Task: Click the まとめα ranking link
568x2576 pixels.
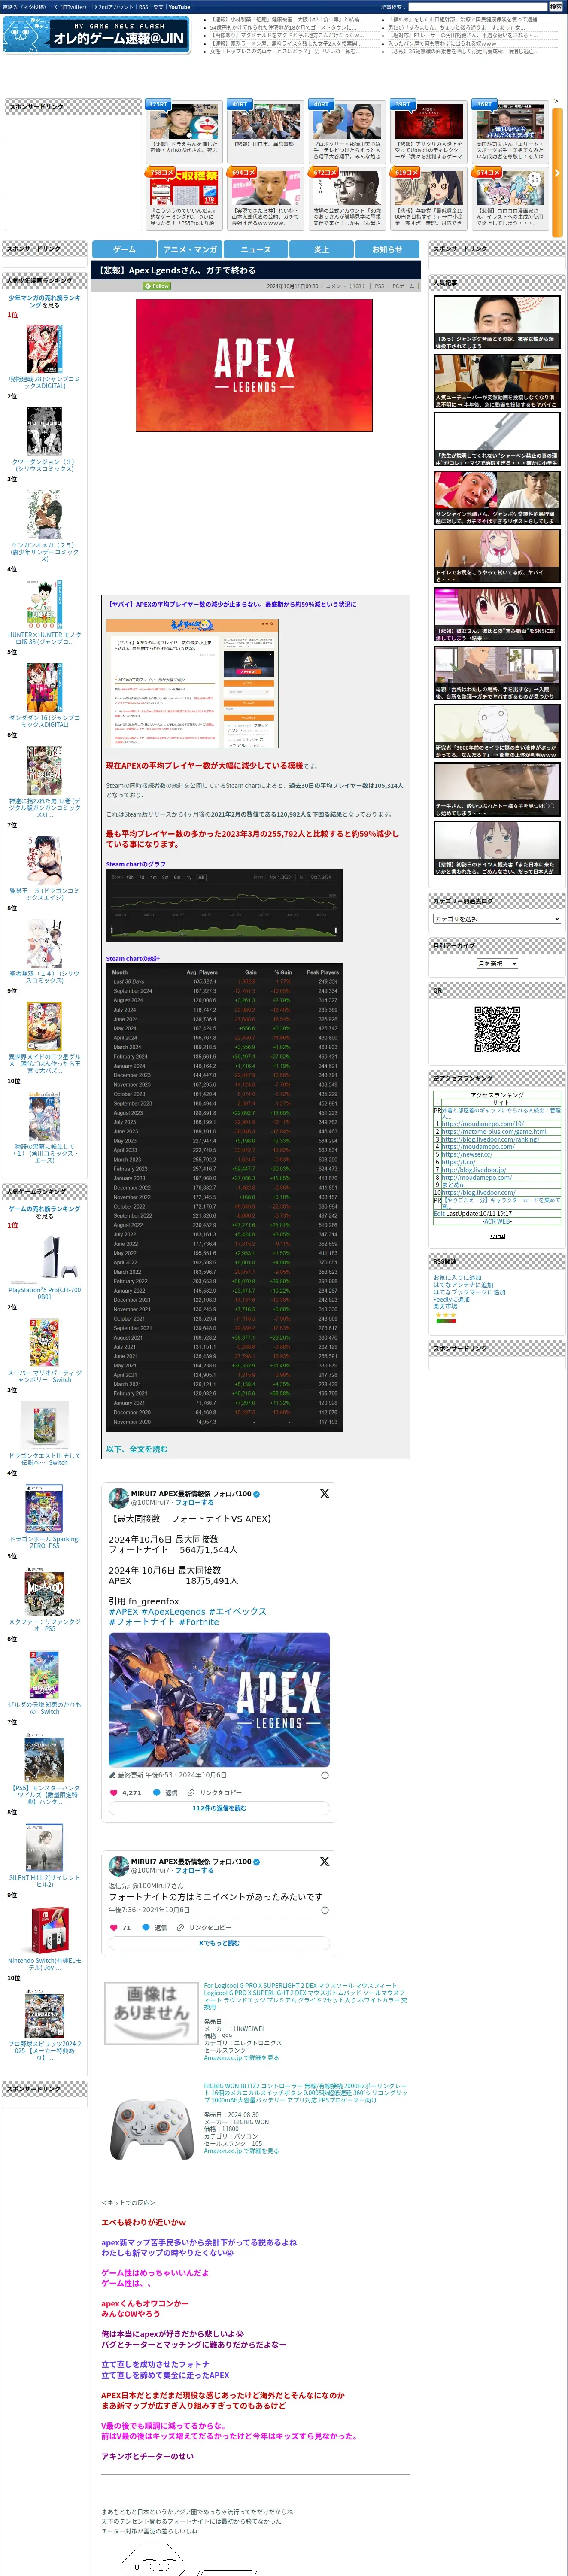Action: 453,1185
